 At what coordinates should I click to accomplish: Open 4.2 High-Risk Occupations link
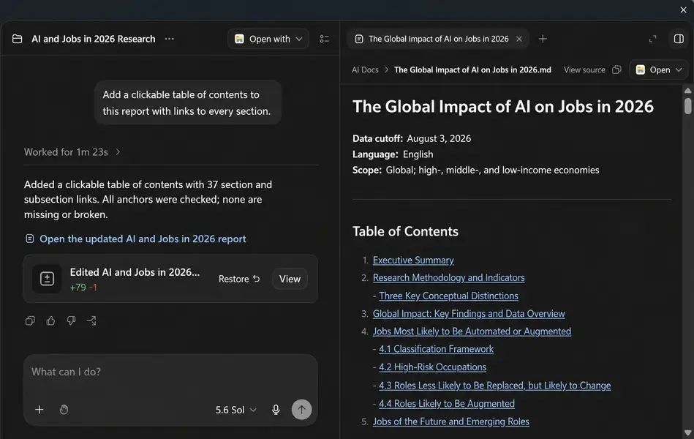click(432, 367)
